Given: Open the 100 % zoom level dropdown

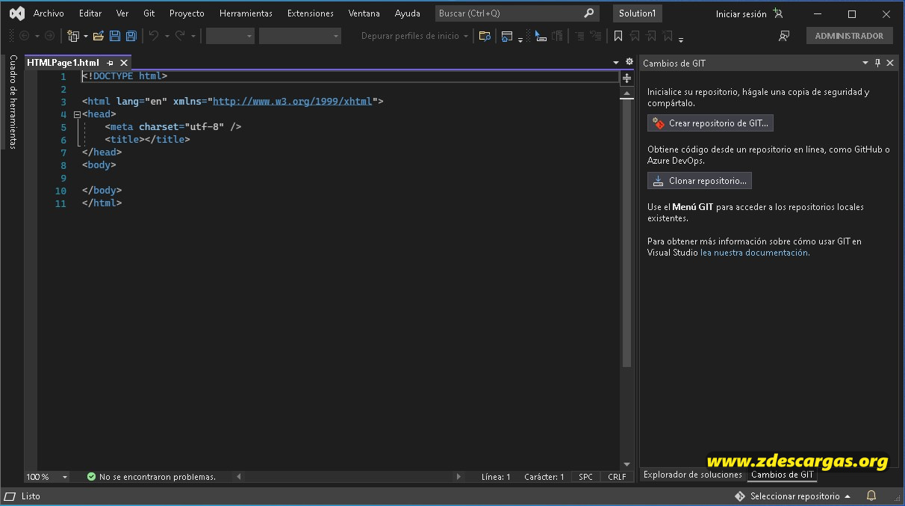Looking at the screenshot, I should coord(65,477).
